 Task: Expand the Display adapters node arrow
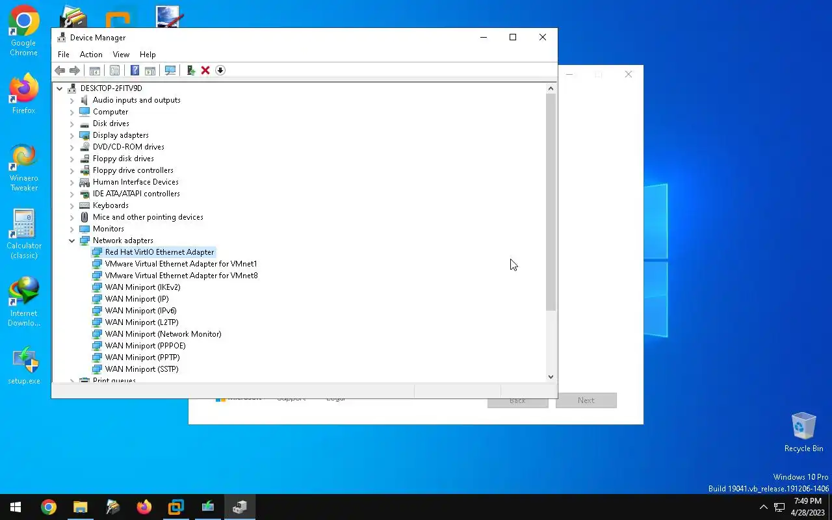coord(72,135)
